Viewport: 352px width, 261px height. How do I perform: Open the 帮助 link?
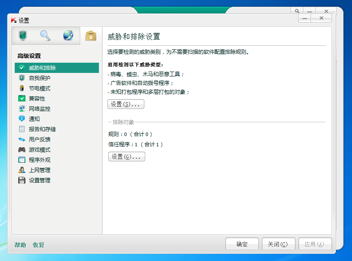click(20, 245)
